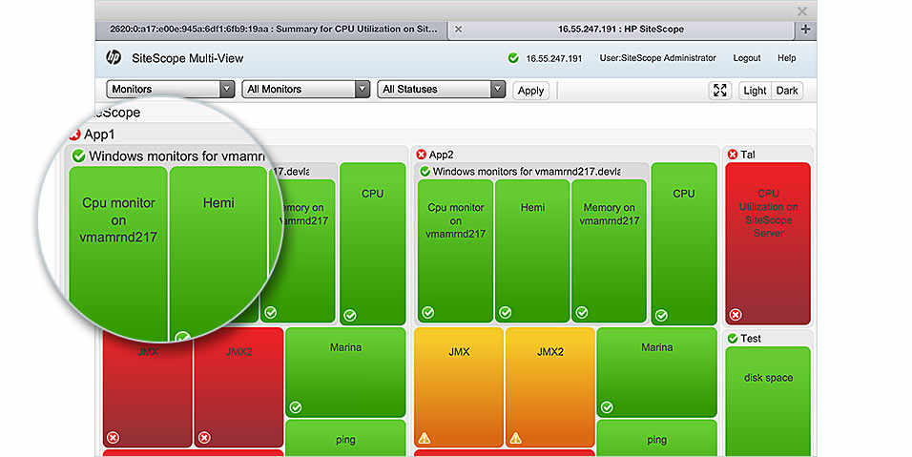The width and height of the screenshot is (912, 457).
Task: Click red error icon beside App2
Action: point(421,155)
